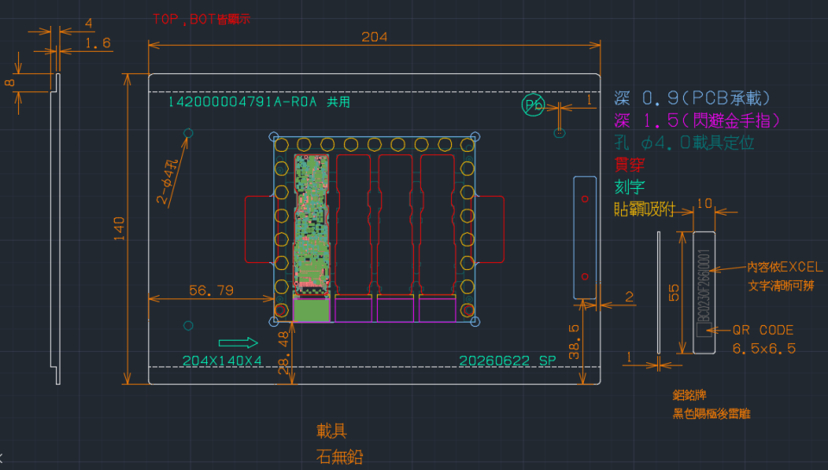Select the '石無鉛' material text
This screenshot has height=470, width=828.
point(340,457)
